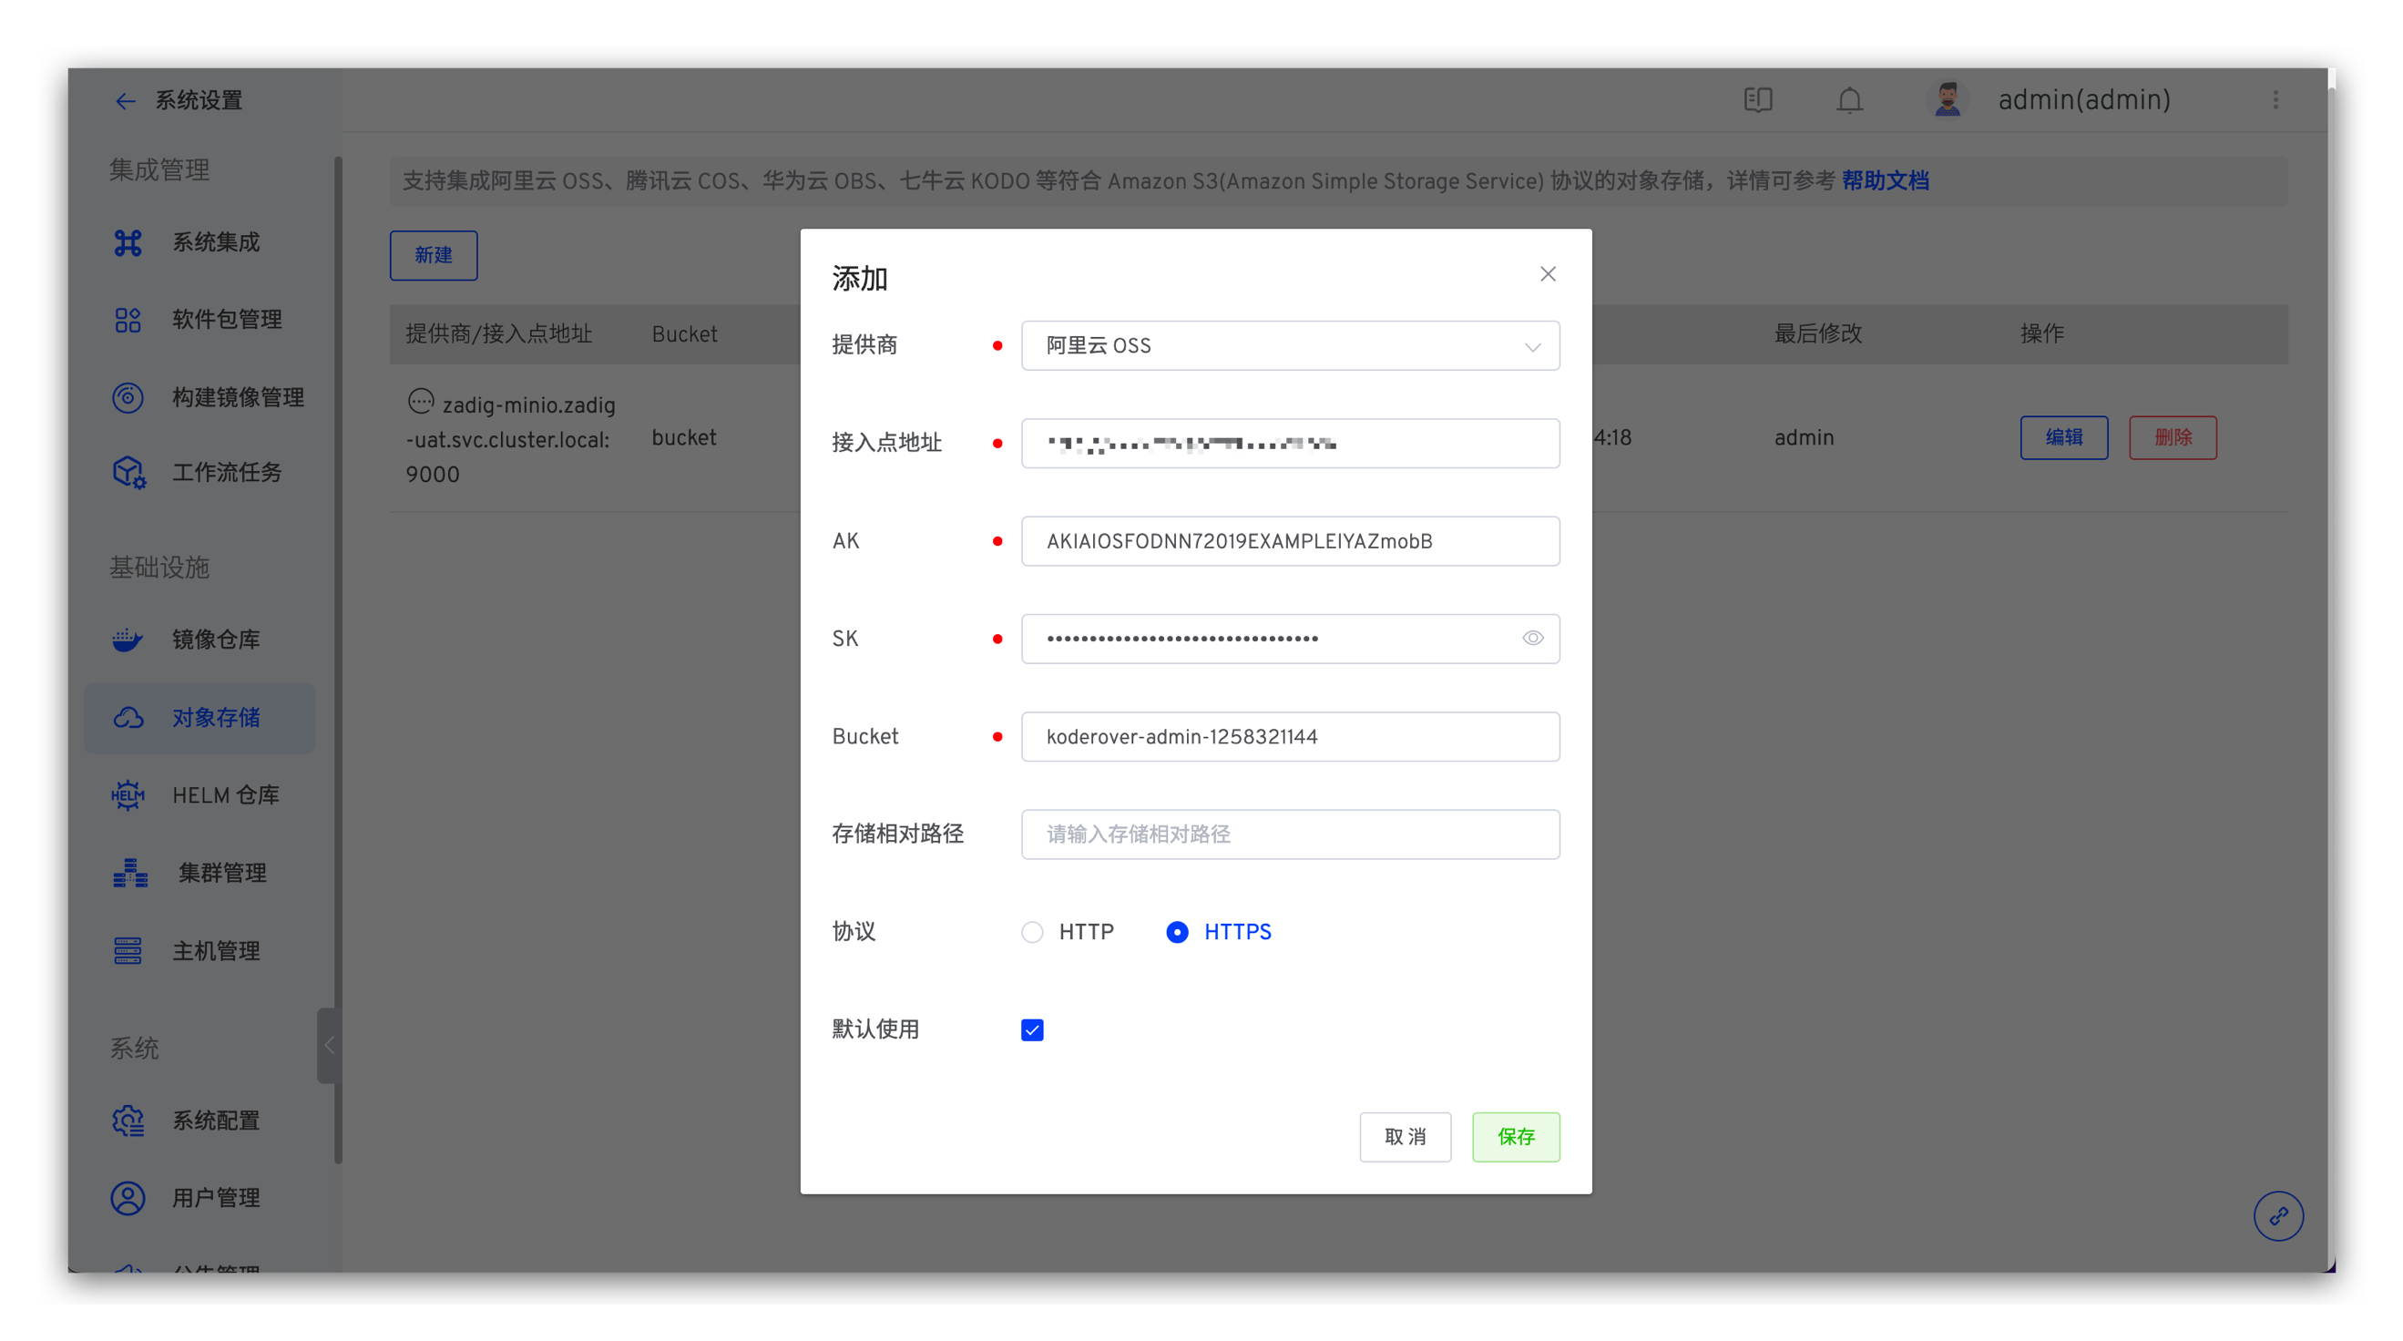Open the 提供商 阿里云 OSS dropdown
This screenshot has height=1341, width=2403.
[1289, 346]
